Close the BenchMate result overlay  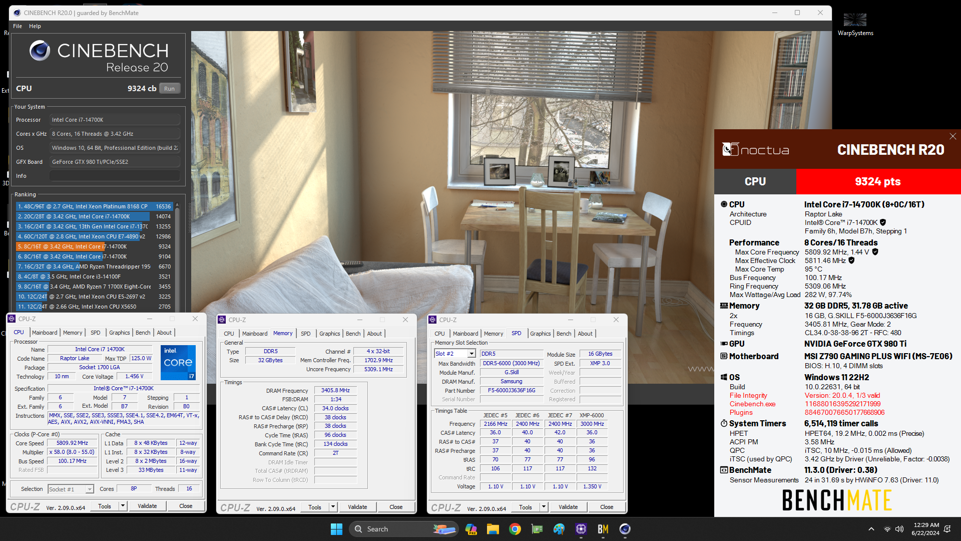(953, 136)
